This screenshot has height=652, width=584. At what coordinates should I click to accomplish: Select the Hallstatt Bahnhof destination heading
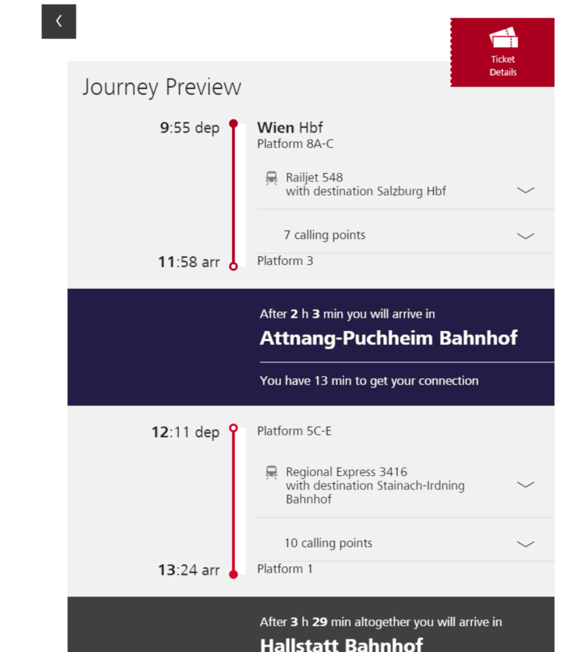pos(341,644)
